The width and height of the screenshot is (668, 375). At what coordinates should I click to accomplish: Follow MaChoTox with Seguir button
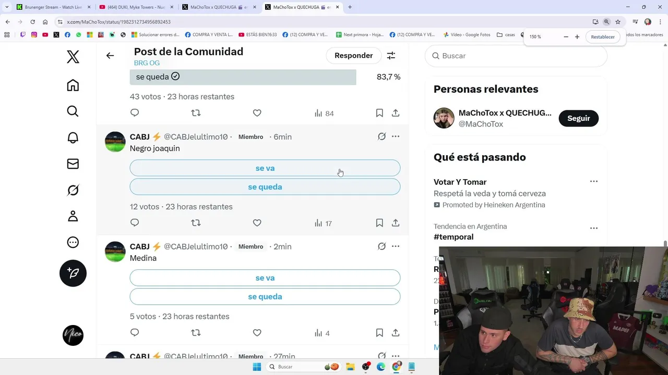click(x=578, y=118)
